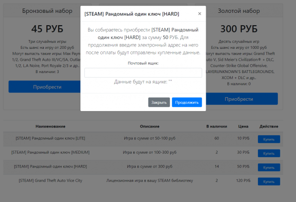Select the dialog title [STEAM] Рандомный один ключ [HARD]
The height and width of the screenshot is (202, 296).
[x=132, y=14]
